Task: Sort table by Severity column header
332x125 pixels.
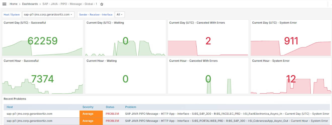Action: (88, 107)
